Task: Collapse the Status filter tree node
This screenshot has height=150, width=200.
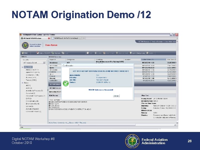Action: tap(22, 83)
